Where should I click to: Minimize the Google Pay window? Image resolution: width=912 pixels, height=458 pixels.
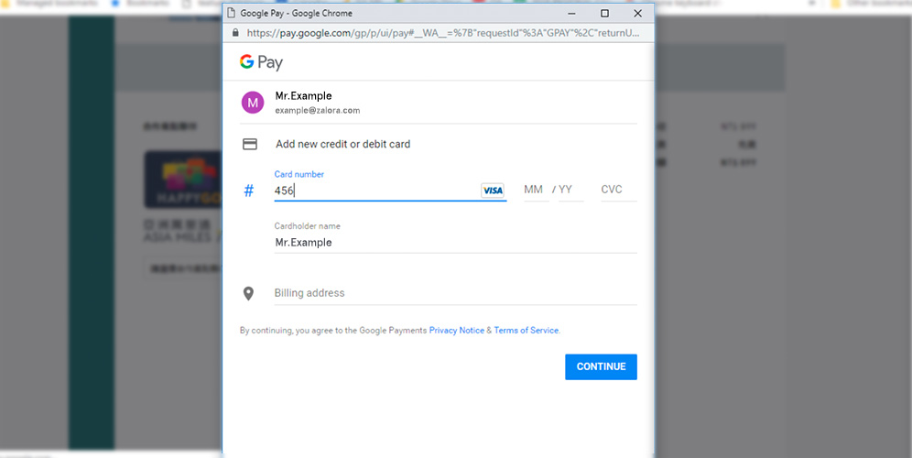click(x=571, y=14)
